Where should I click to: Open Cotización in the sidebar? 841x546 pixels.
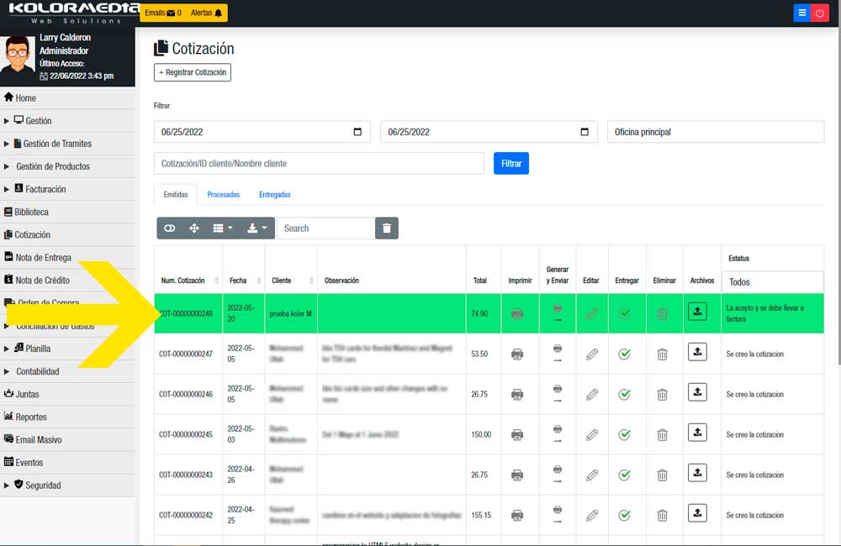(x=67, y=234)
